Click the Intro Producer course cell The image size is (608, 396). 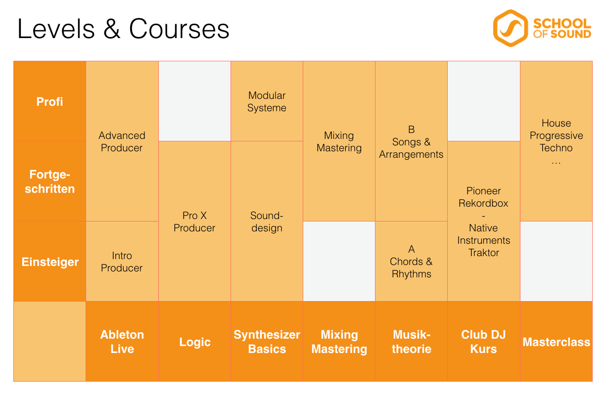[x=122, y=262]
